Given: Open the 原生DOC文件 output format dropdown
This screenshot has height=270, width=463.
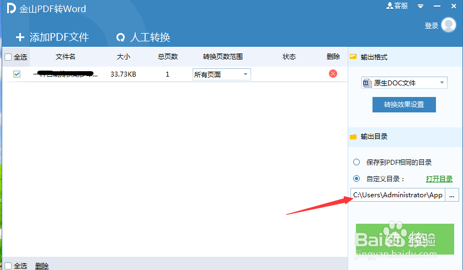Looking at the screenshot, I should [x=404, y=83].
